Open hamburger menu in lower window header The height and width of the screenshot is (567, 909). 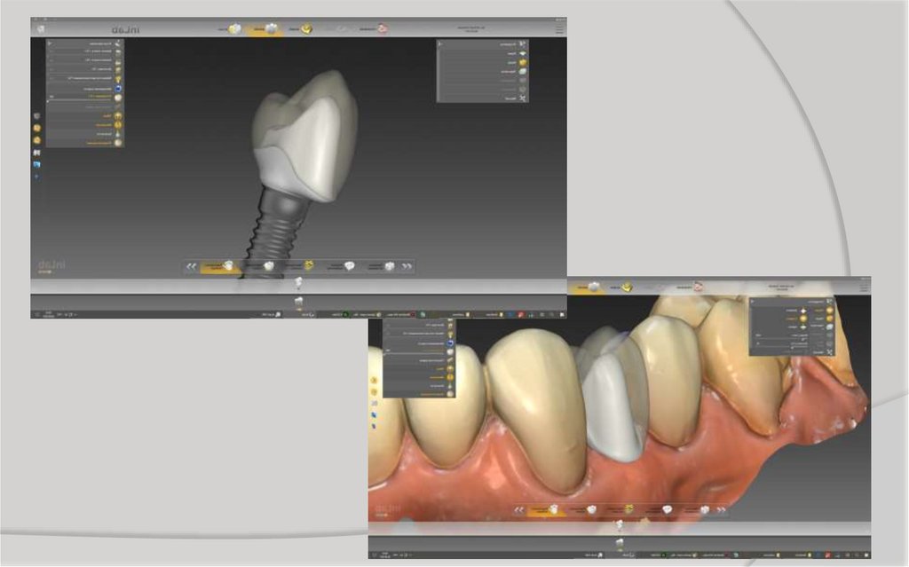(x=865, y=287)
